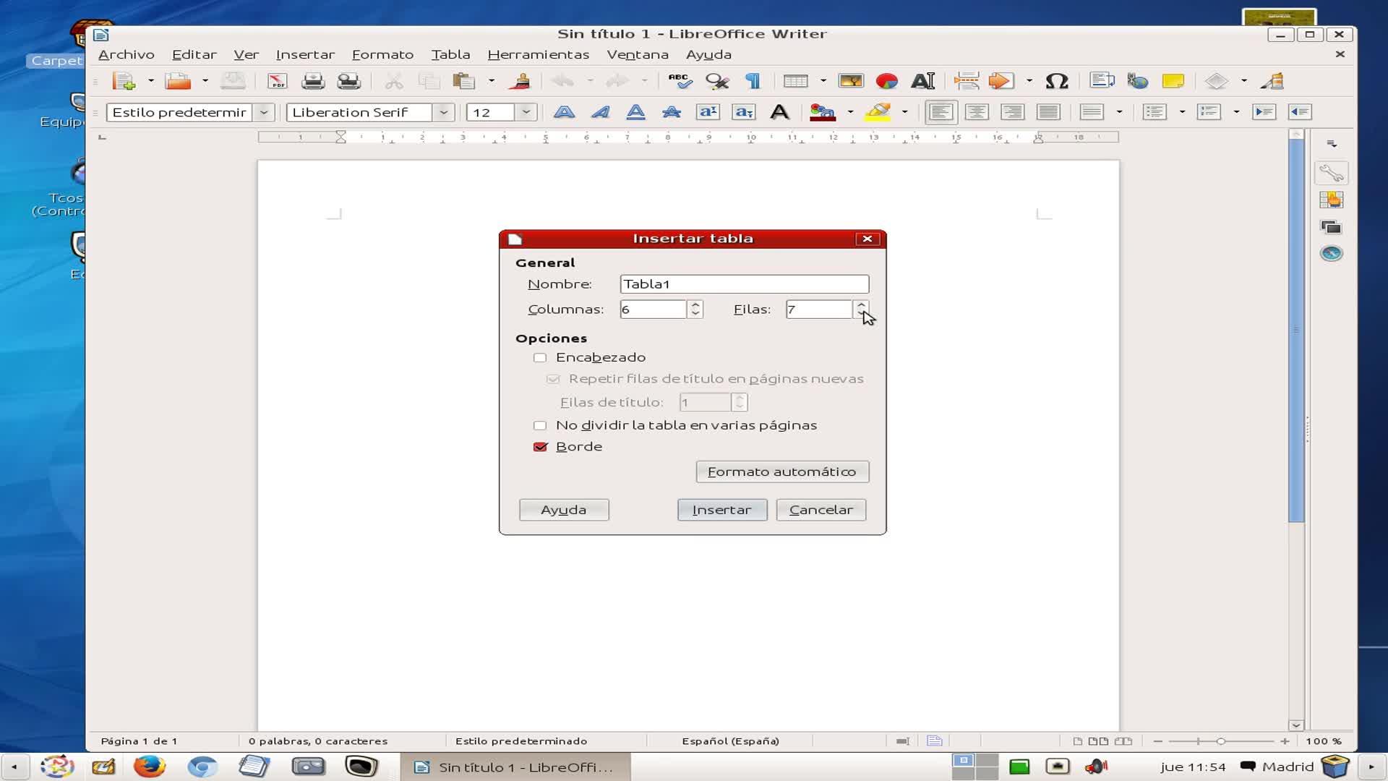1388x781 pixels.
Task: Click the zoom slider in status bar
Action: tap(1220, 741)
